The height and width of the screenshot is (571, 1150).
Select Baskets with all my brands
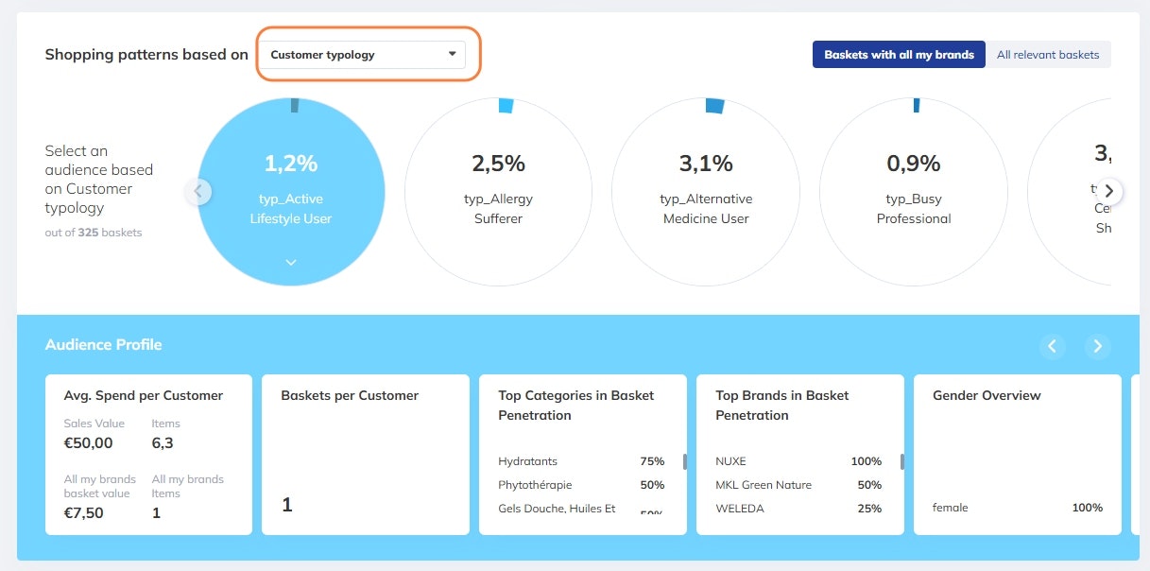pos(899,55)
